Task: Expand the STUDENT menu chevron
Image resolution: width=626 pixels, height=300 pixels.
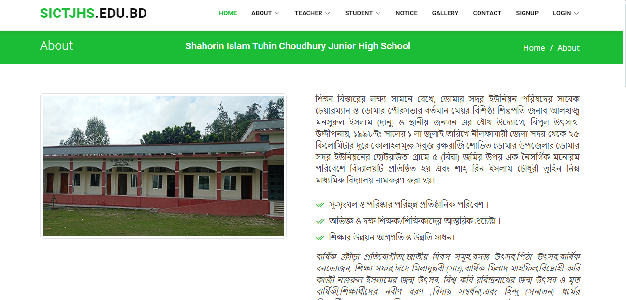Action: pos(378,13)
